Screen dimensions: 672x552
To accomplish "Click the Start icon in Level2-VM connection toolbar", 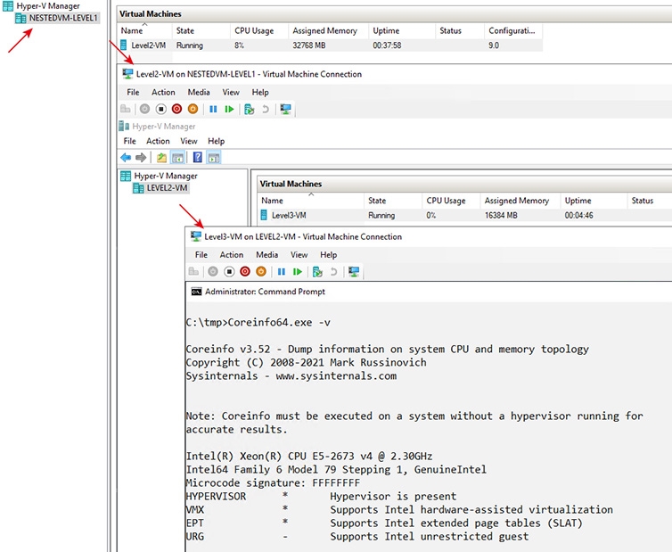I will pos(145,109).
